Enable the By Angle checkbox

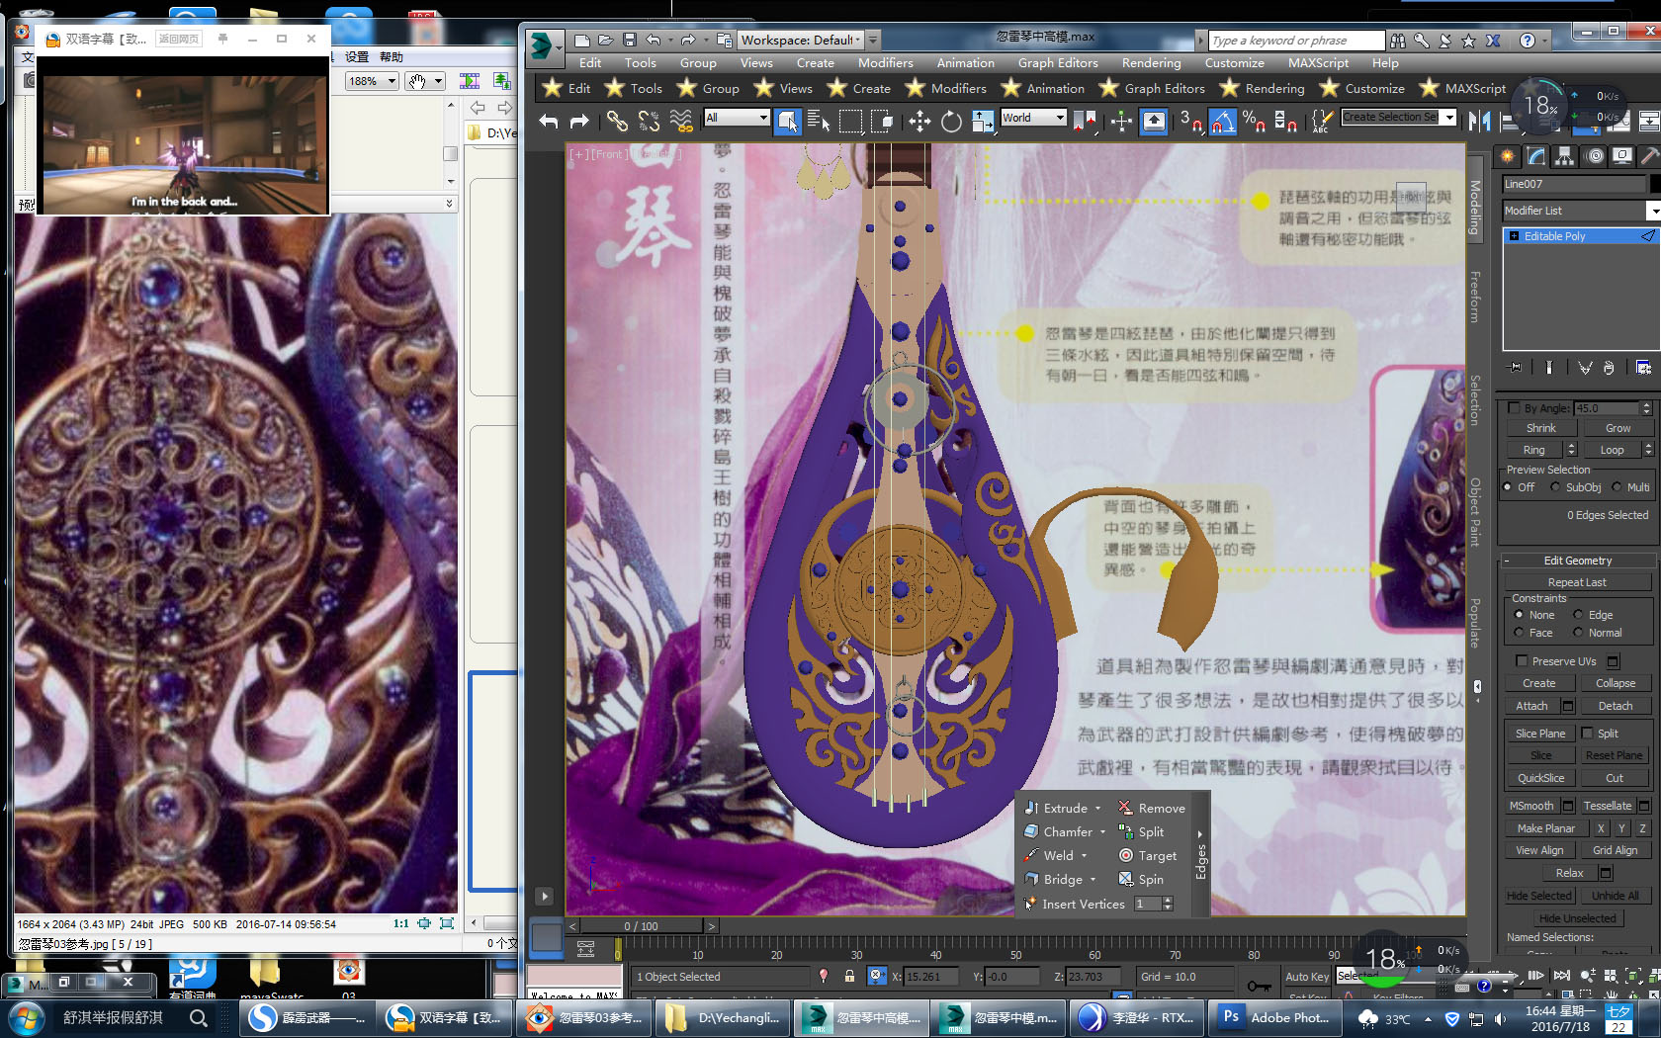click(x=1514, y=407)
